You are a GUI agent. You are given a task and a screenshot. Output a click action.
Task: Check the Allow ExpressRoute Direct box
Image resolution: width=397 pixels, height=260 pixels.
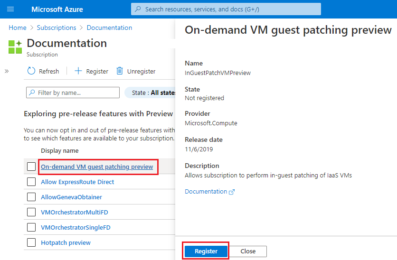pos(31,182)
